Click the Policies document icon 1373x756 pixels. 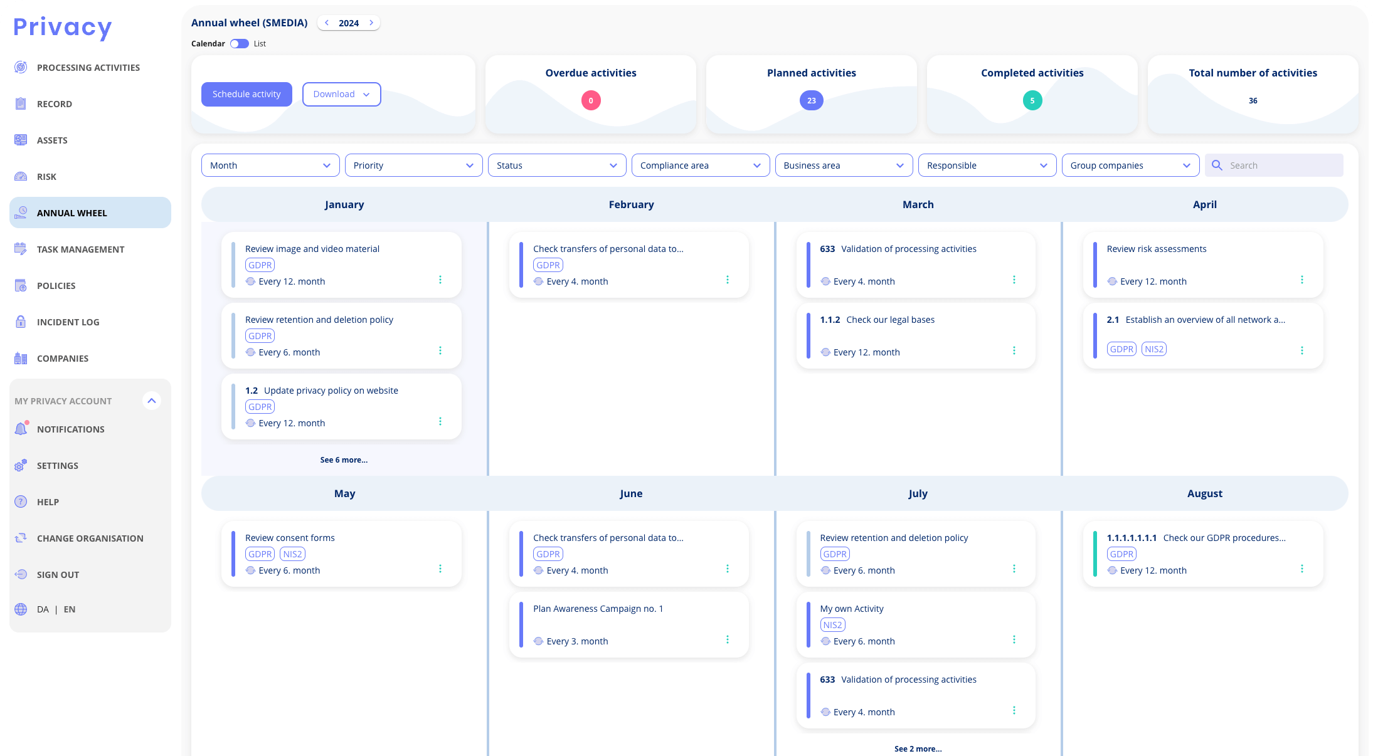tap(21, 285)
